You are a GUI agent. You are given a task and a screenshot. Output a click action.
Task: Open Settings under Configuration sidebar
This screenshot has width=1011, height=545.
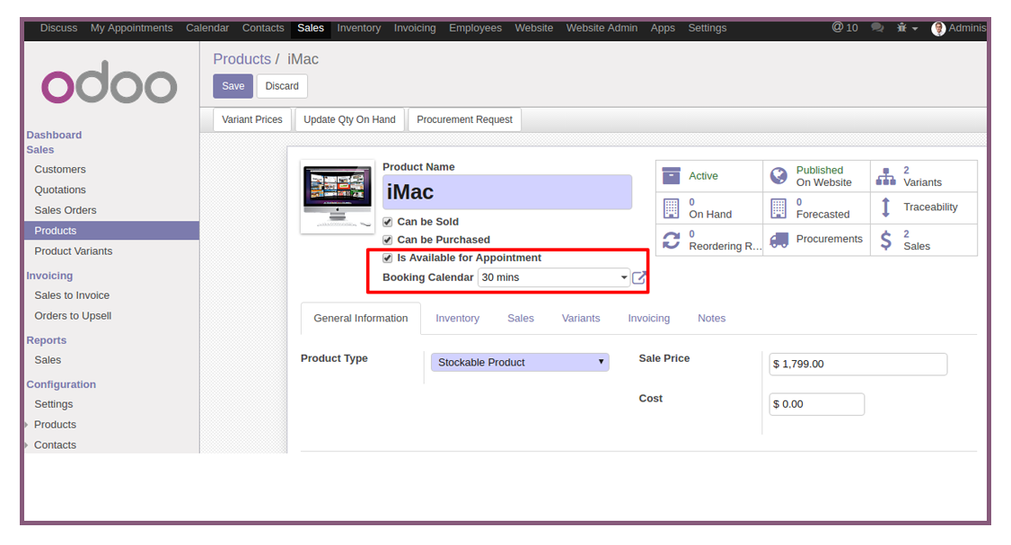(54, 404)
